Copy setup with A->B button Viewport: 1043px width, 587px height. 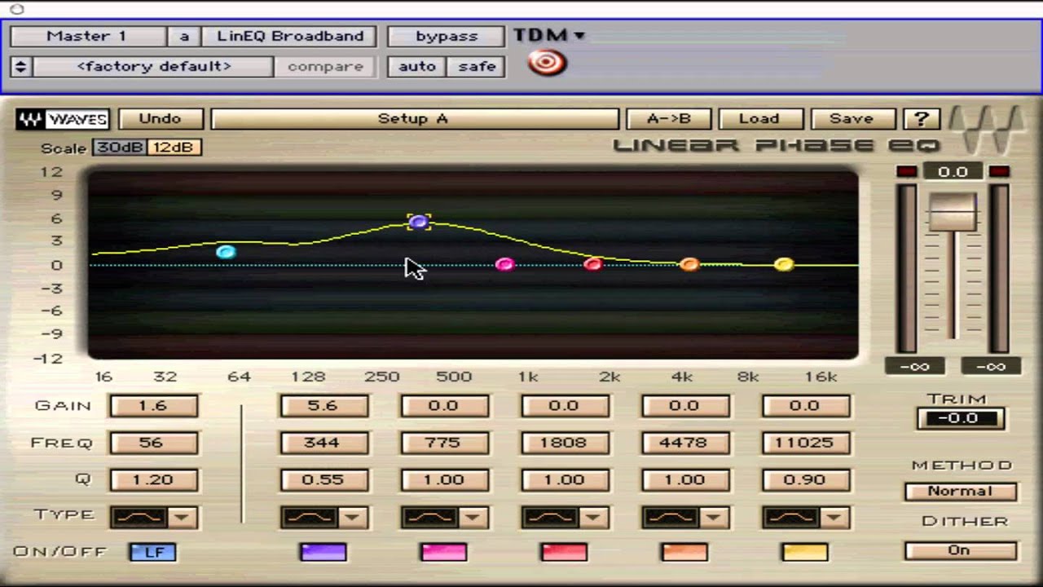tap(669, 119)
